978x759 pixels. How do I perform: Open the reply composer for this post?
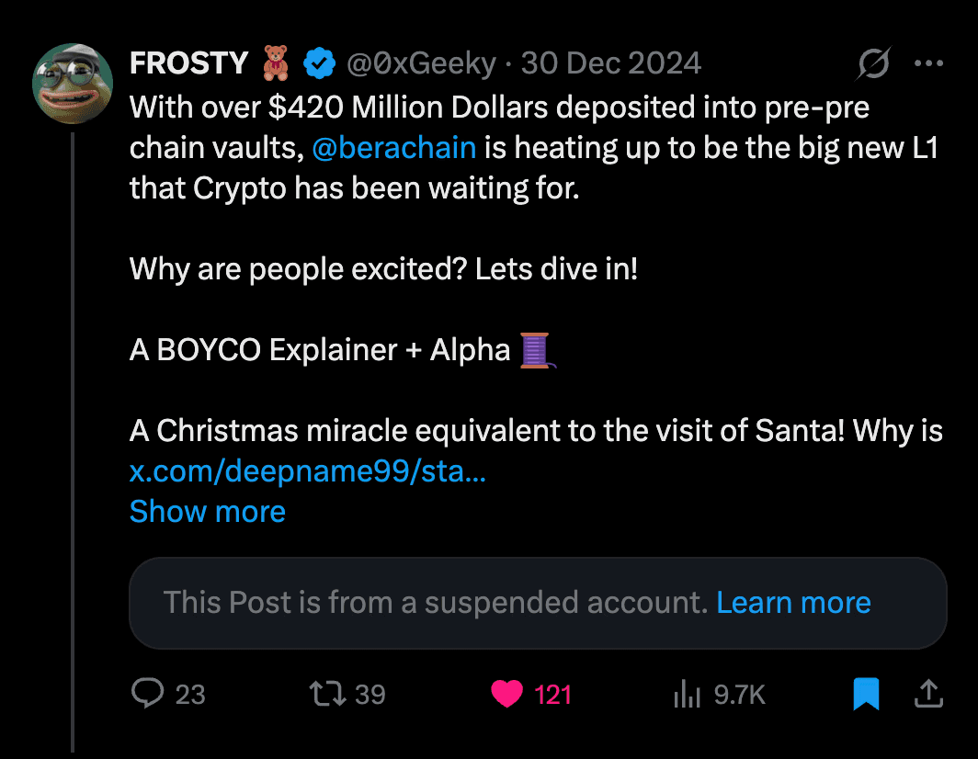click(149, 694)
